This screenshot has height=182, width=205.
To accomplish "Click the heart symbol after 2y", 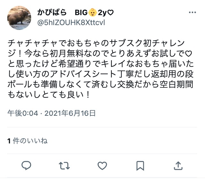I will coord(110,13).
